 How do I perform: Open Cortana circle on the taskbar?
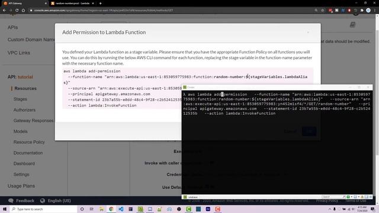(x=82, y=209)
